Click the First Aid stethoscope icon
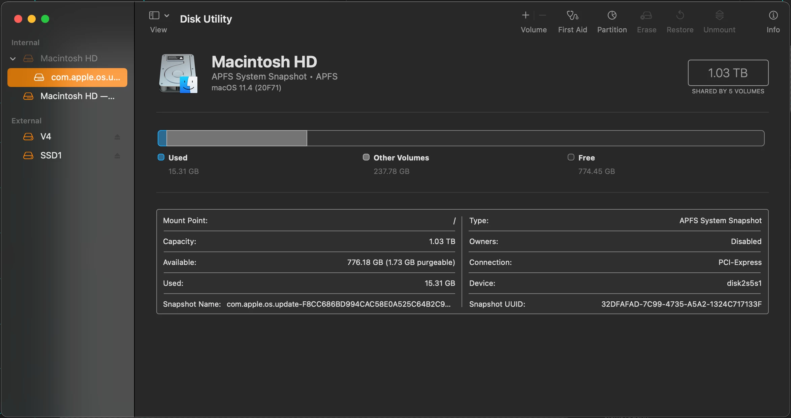The height and width of the screenshot is (418, 791). click(x=572, y=16)
